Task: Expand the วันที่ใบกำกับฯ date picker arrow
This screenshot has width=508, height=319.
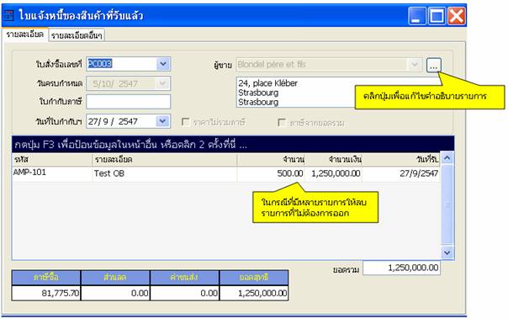Action: click(x=163, y=121)
